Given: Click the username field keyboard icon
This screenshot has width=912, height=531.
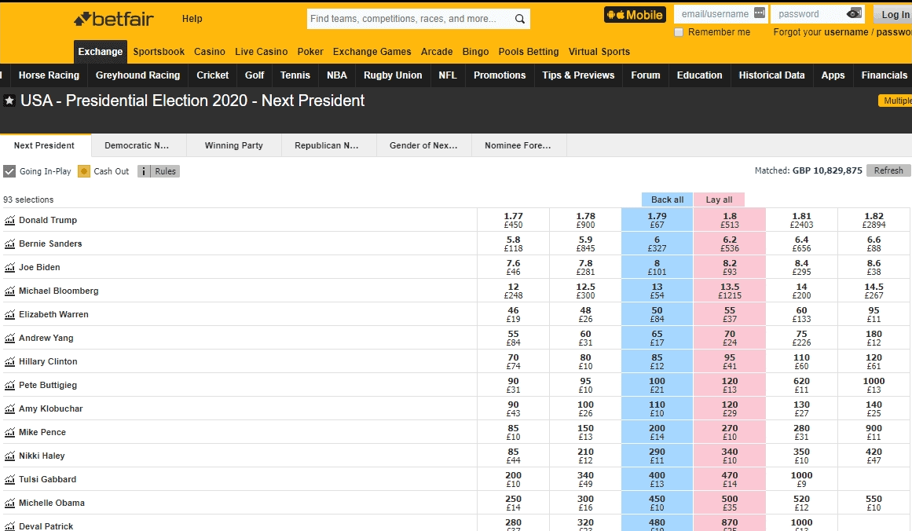Looking at the screenshot, I should click(x=760, y=13).
